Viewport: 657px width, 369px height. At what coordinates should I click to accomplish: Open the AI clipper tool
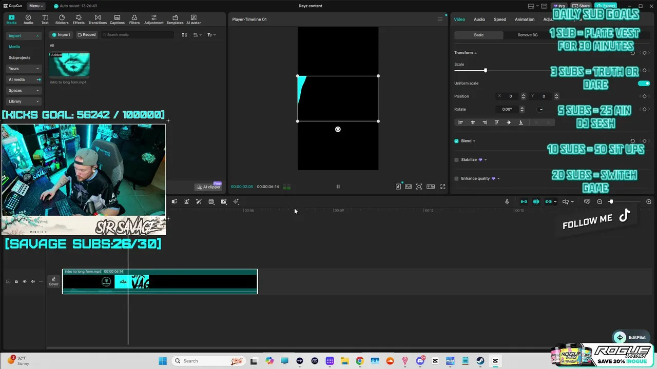click(208, 187)
